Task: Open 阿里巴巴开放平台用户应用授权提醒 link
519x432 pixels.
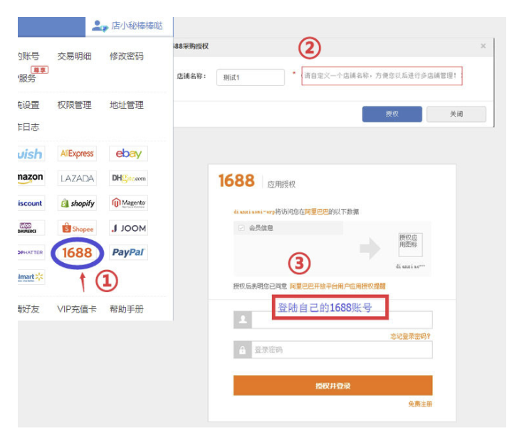Action: point(337,286)
